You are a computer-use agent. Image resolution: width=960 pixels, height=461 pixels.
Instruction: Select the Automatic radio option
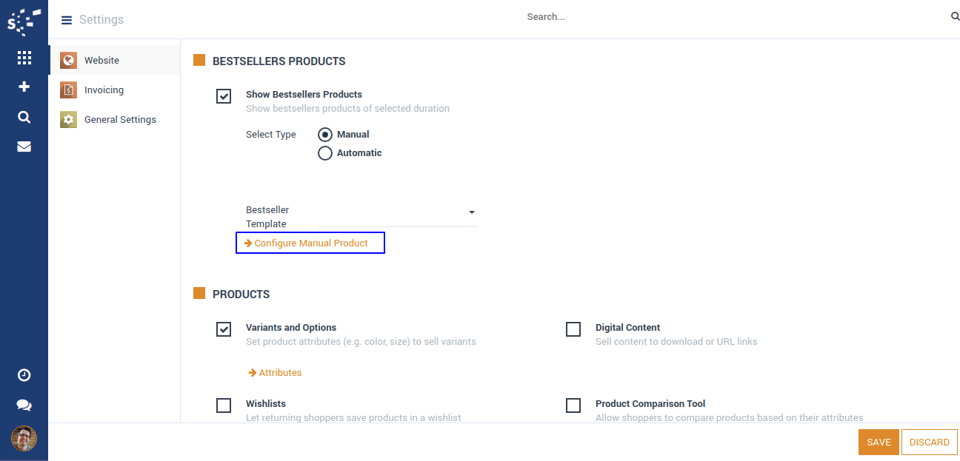[324, 153]
